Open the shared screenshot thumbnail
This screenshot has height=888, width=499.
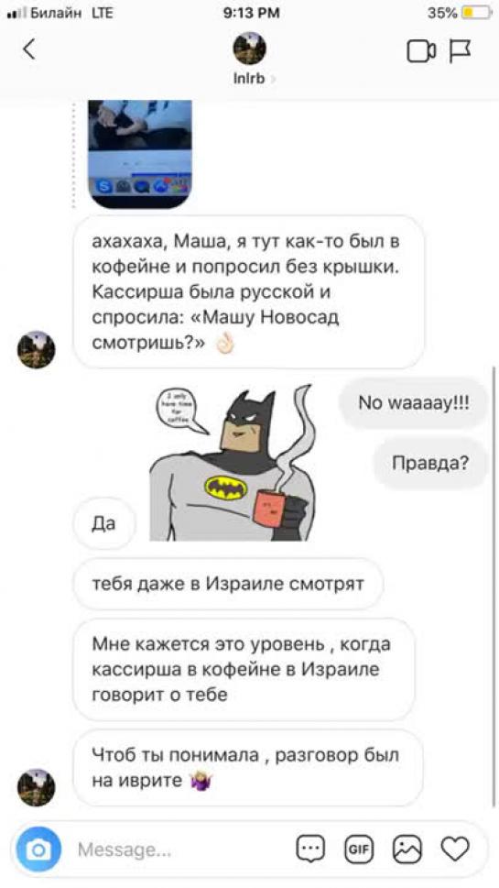tap(140, 154)
